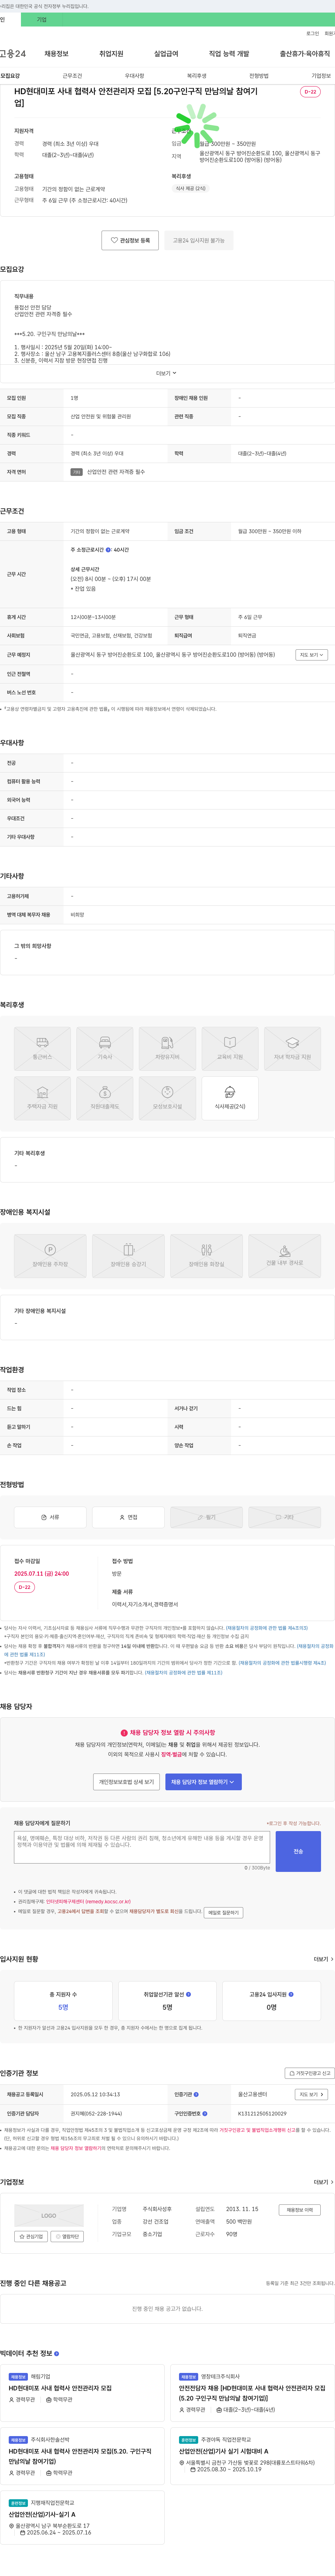Screen dimensions: 335x2576
Task: Select the 장애인용 주차장 icon
Action: pyautogui.click(x=50, y=1256)
